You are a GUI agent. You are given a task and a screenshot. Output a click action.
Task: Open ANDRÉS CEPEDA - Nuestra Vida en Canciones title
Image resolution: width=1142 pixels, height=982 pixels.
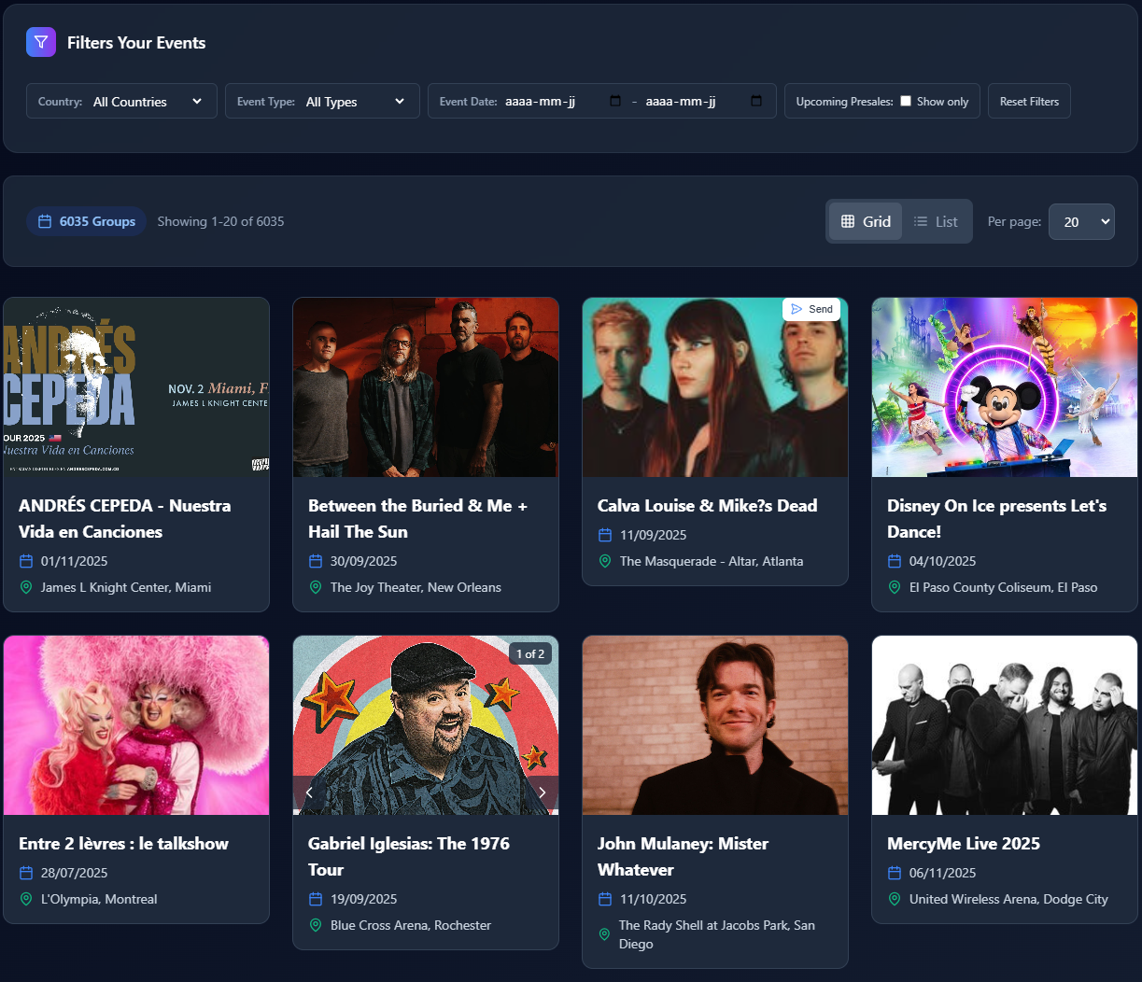click(x=125, y=518)
